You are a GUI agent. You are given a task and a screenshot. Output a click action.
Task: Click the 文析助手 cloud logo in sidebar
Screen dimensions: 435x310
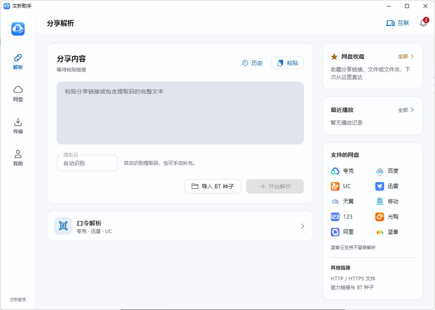[18, 29]
